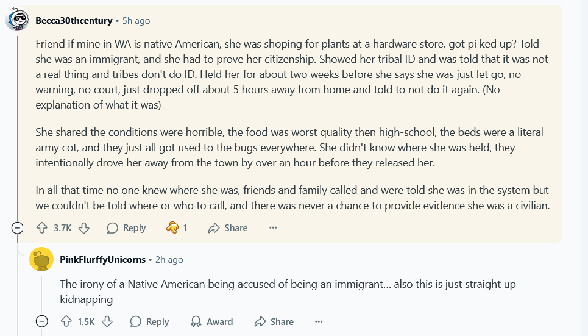Screen dimensions: 588x336
Task: Upvote PinkFlurffyUnicorns' reply
Action: (x=66, y=321)
